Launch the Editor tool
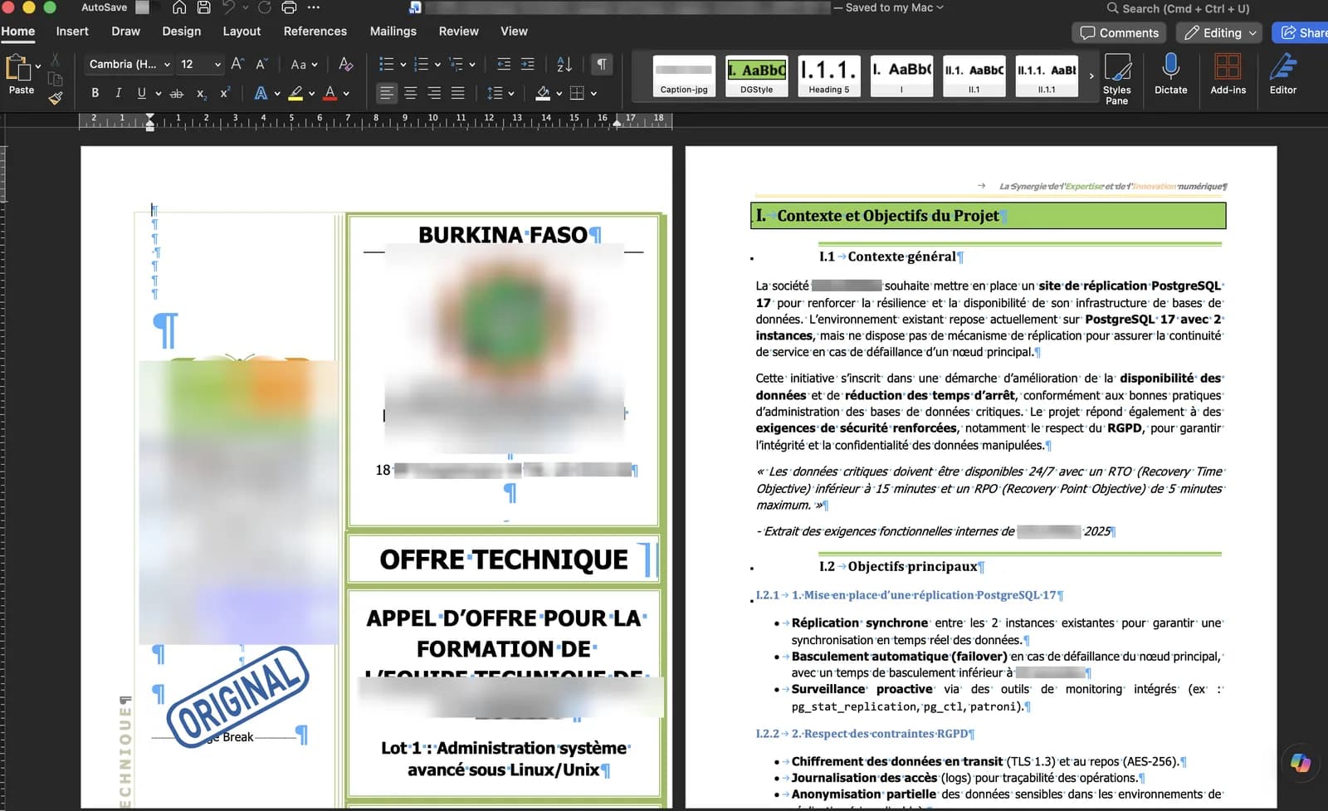The height and width of the screenshot is (811, 1328). 1283,75
